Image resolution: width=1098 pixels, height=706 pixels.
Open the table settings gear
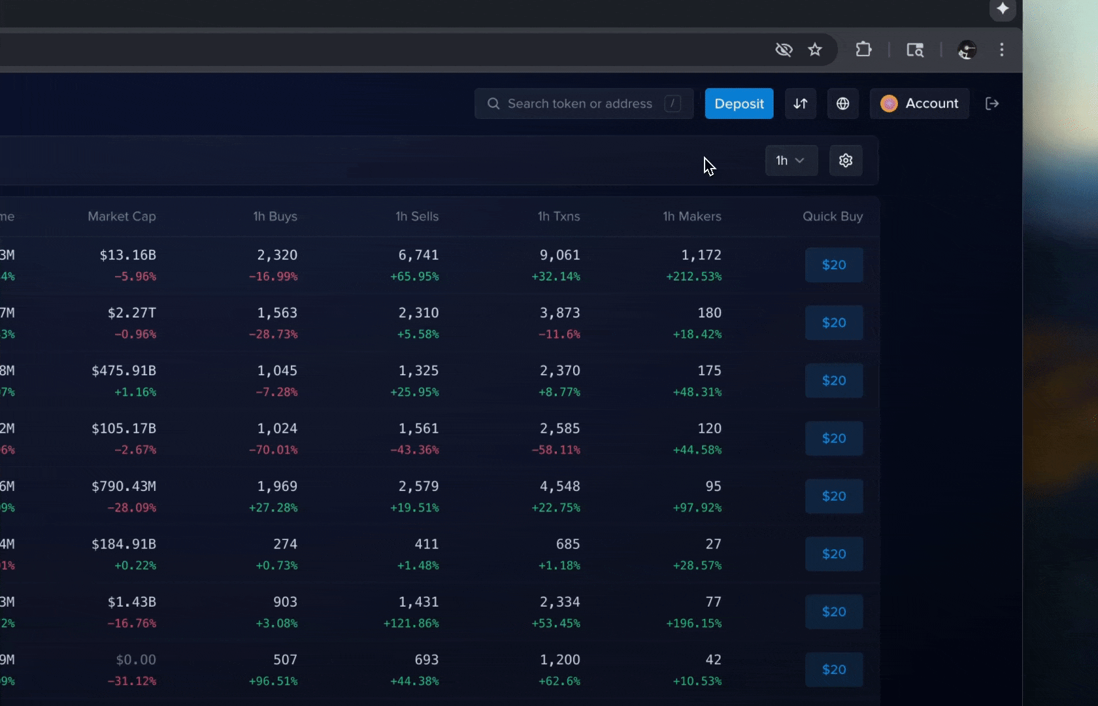tap(846, 161)
